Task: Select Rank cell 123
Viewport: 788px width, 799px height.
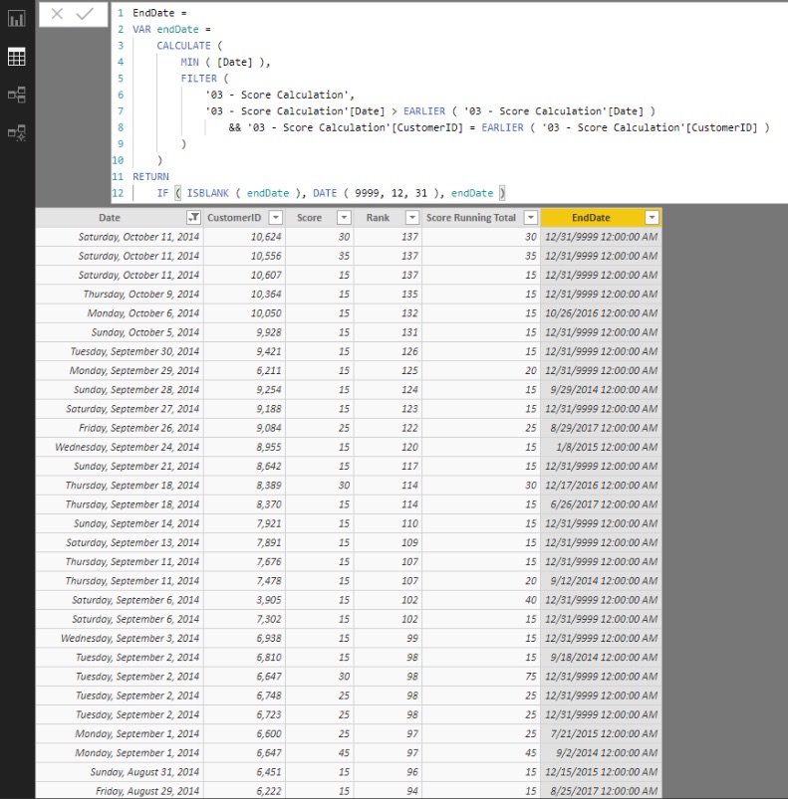Action: click(x=388, y=409)
